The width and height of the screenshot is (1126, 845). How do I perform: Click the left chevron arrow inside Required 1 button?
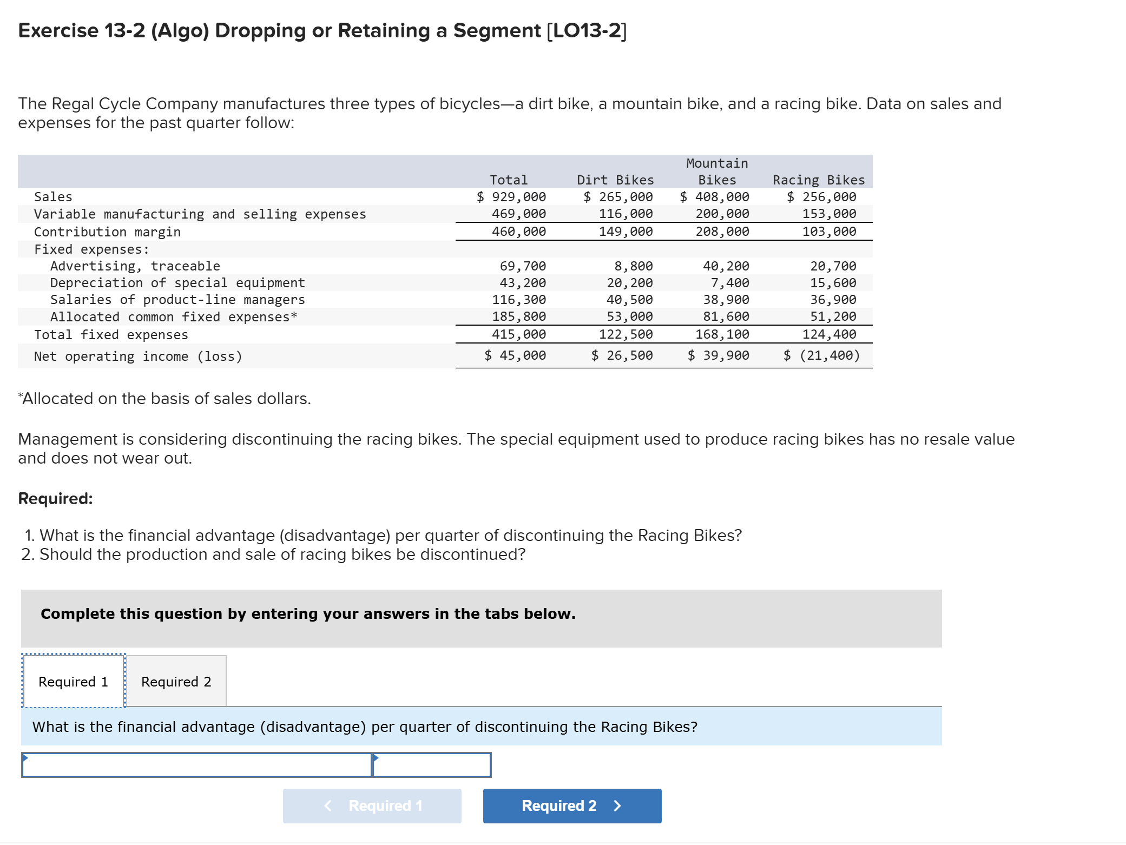point(327,806)
